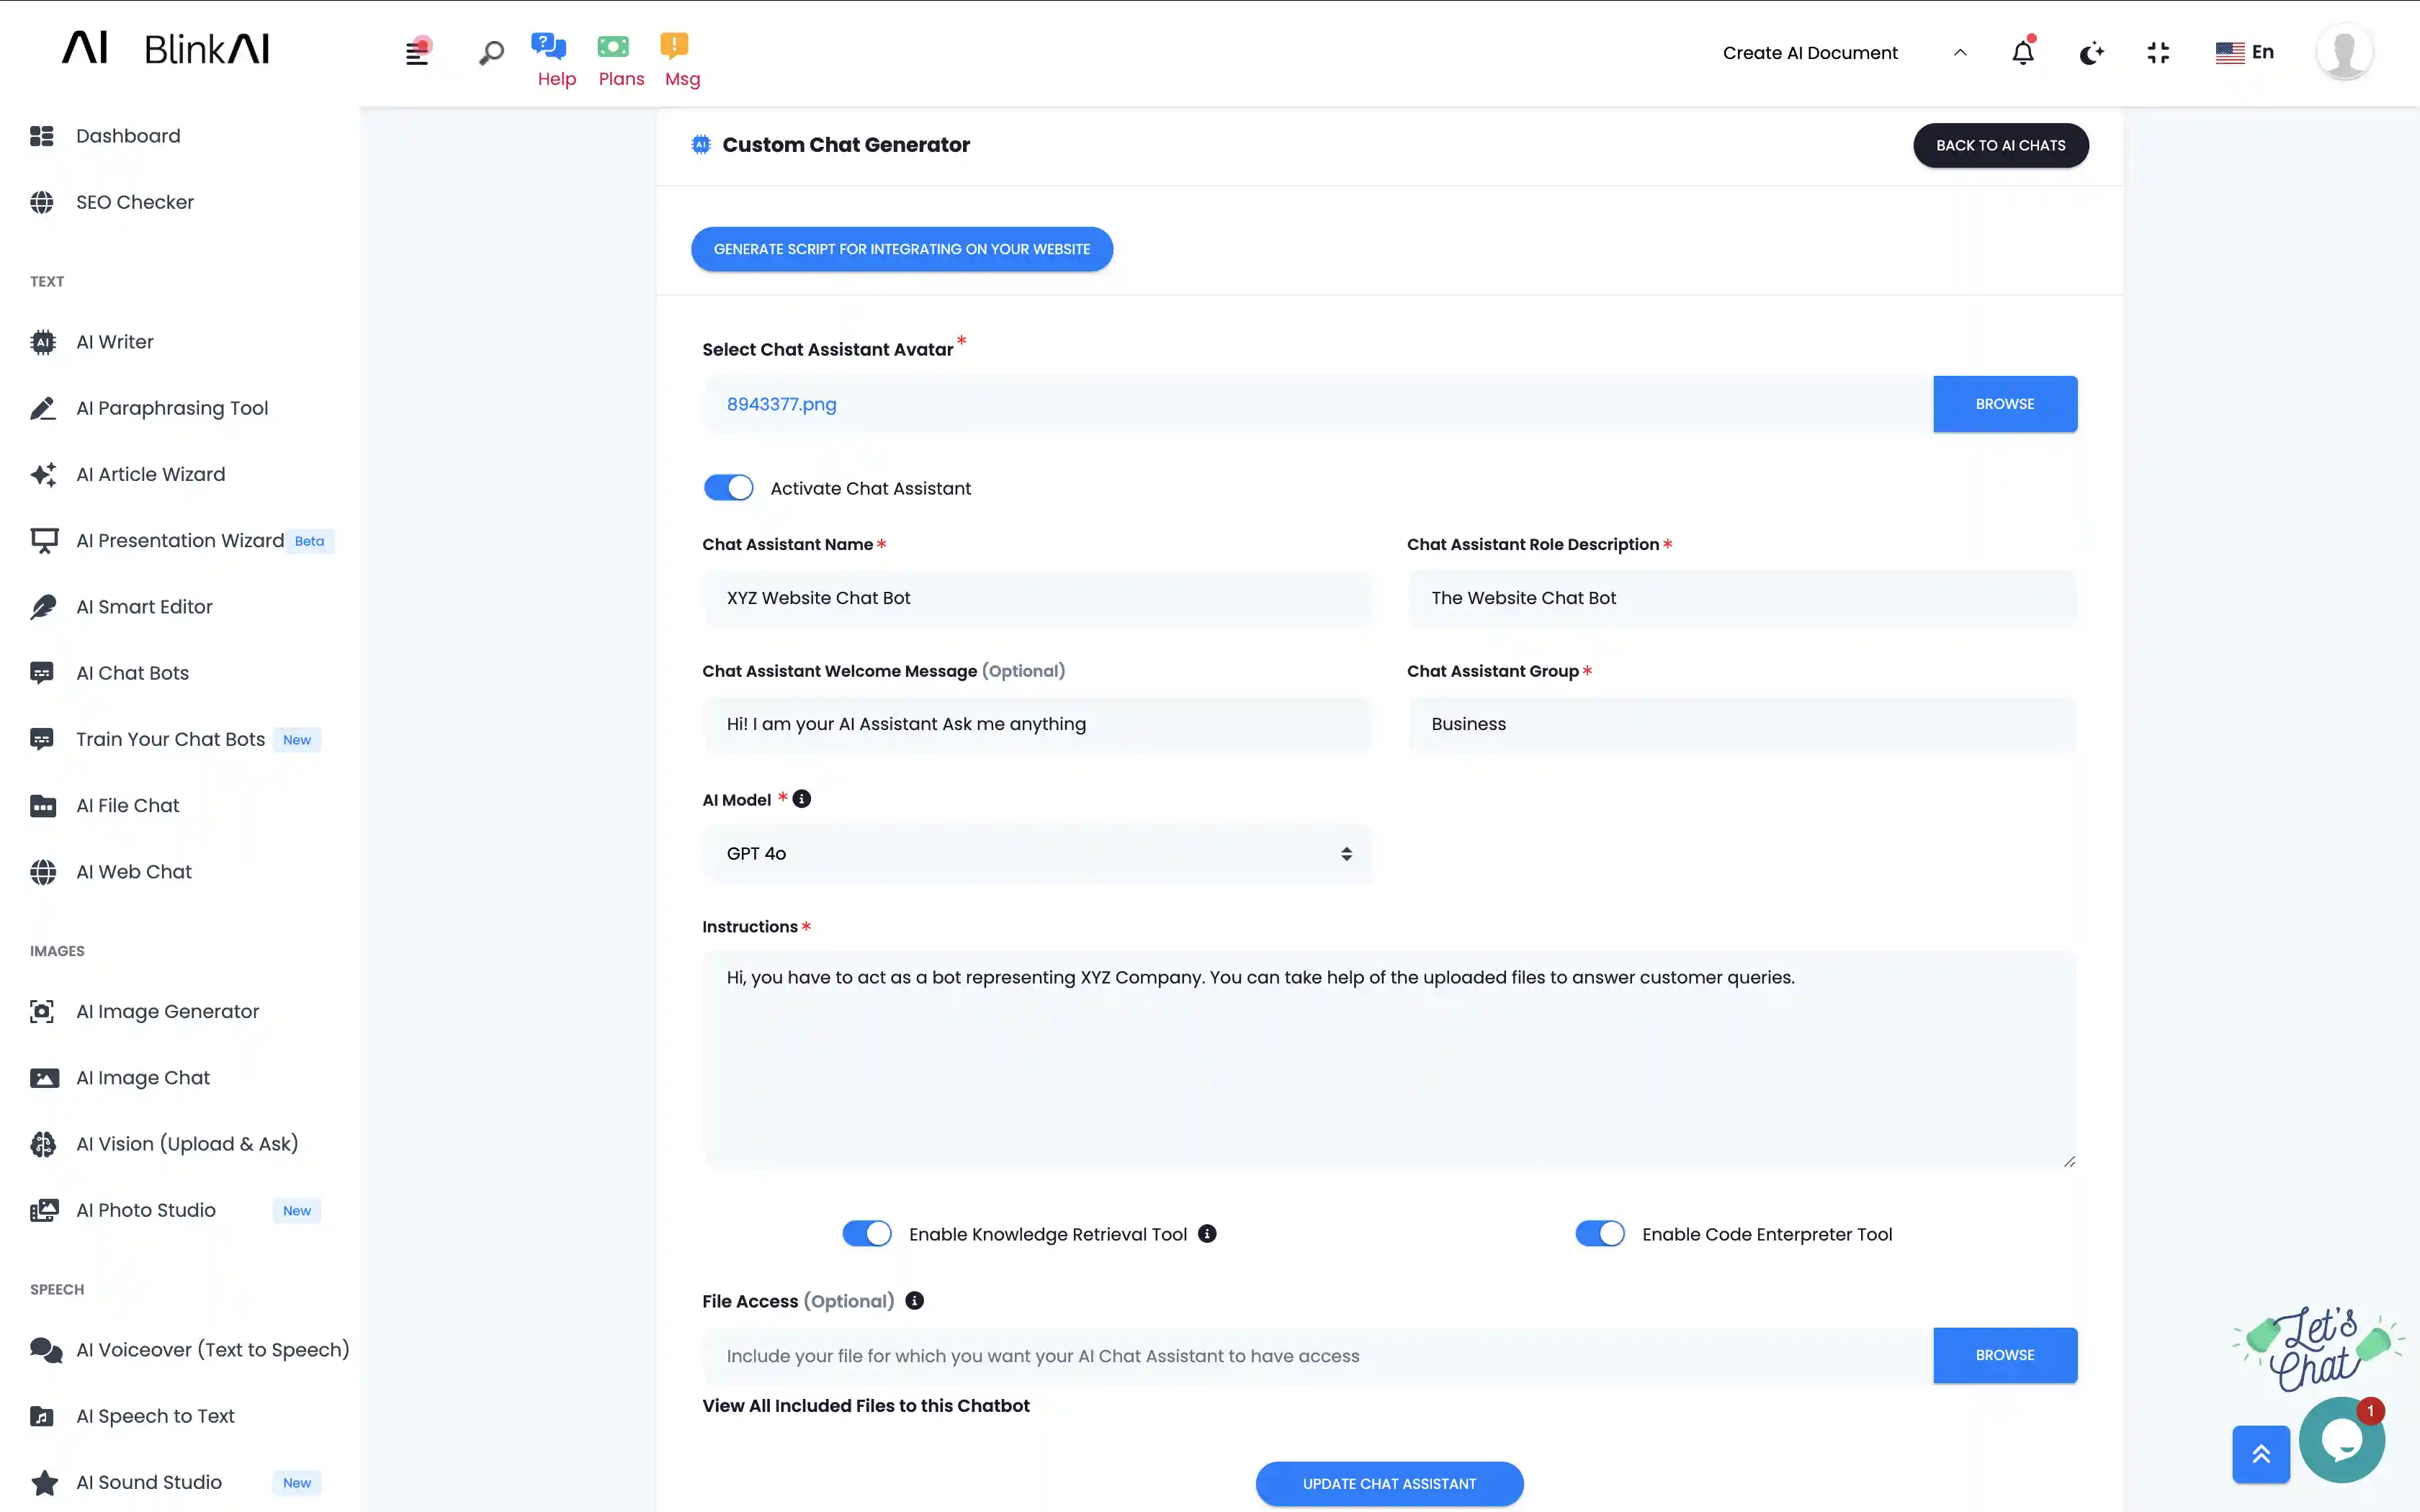Go to SEO Checker sidebar item
2420x1512 pixels.
(134, 202)
